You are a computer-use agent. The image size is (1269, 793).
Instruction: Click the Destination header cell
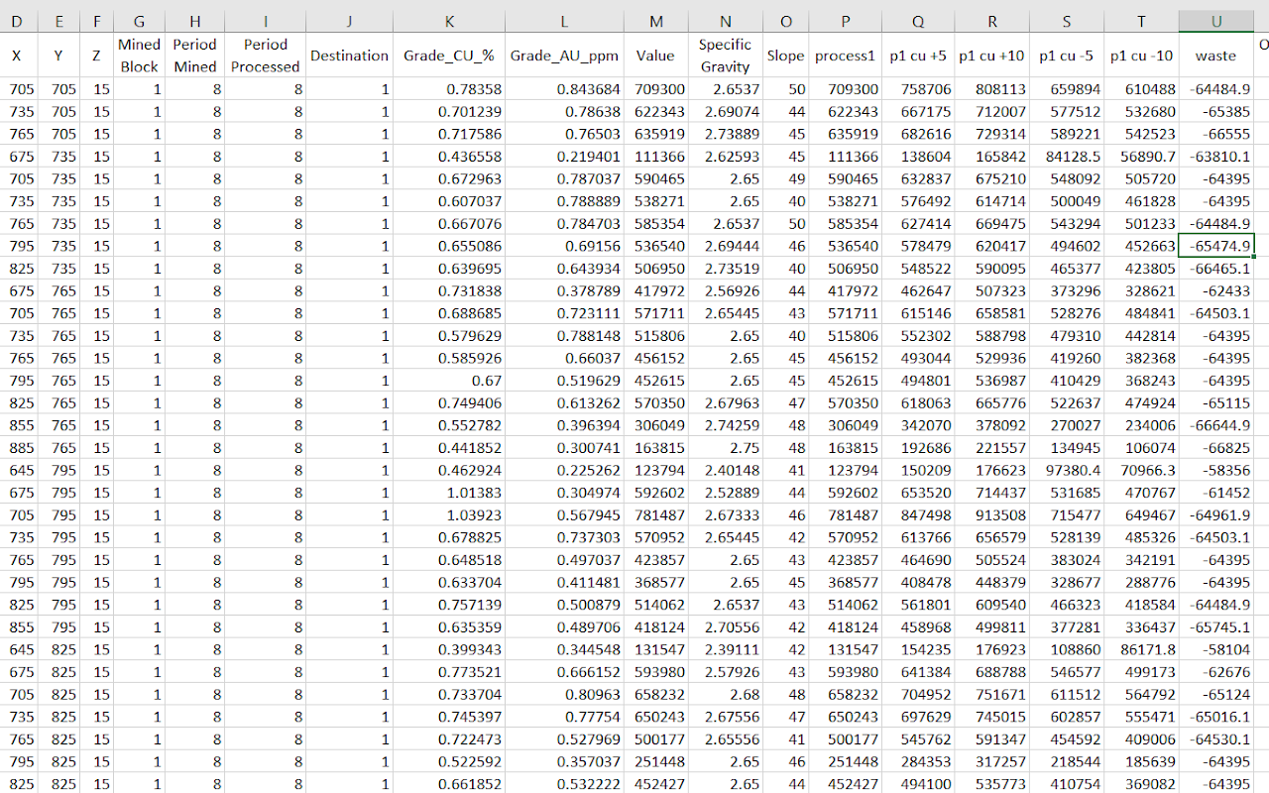click(x=349, y=56)
